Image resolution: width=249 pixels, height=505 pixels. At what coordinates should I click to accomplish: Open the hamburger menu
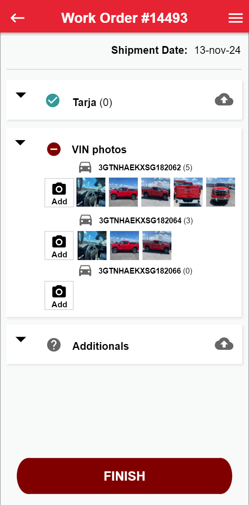(235, 18)
